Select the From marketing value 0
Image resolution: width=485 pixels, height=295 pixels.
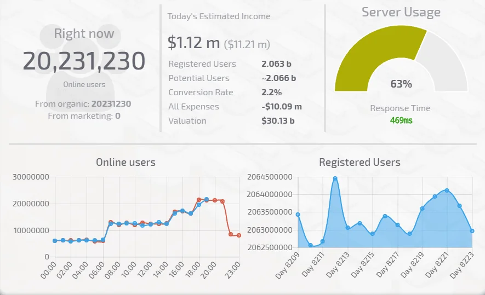[117, 116]
